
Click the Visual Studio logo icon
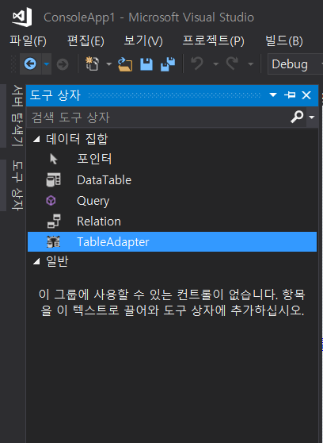coord(22,17)
